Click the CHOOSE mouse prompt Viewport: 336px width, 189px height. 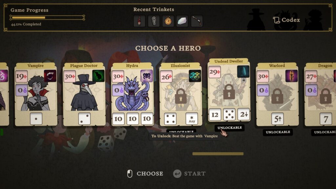pos(145,174)
